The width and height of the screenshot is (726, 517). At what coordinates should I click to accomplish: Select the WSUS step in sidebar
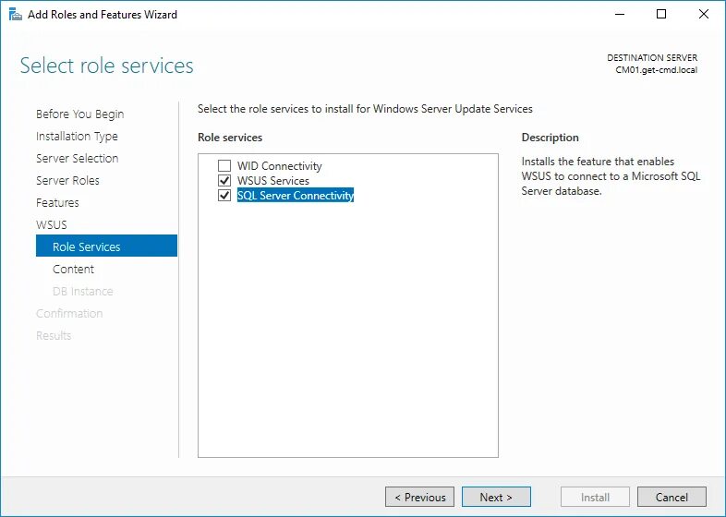coord(52,225)
